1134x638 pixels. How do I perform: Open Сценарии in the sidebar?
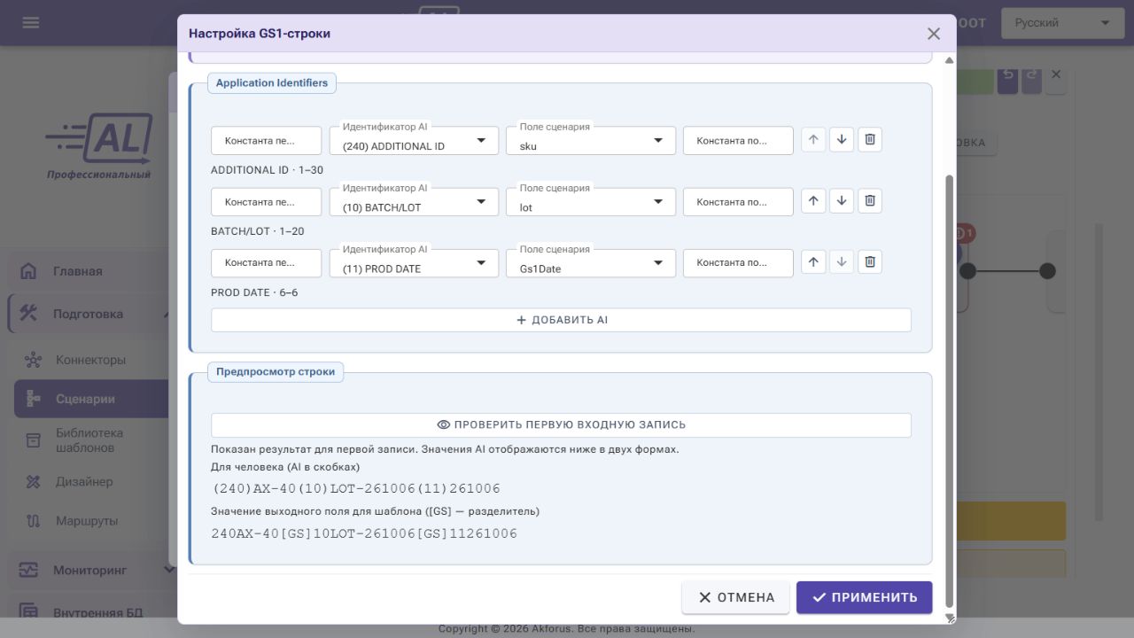tap(91, 399)
